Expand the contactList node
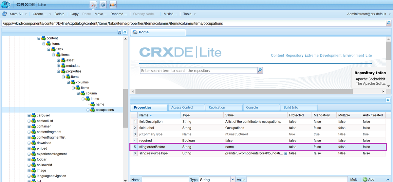Viewport: 393px width, 182px height. point(29,121)
